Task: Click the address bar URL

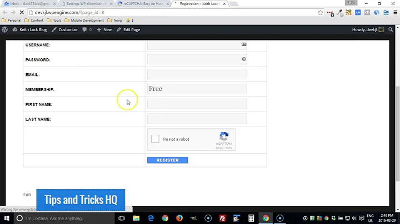Action: (x=69, y=12)
